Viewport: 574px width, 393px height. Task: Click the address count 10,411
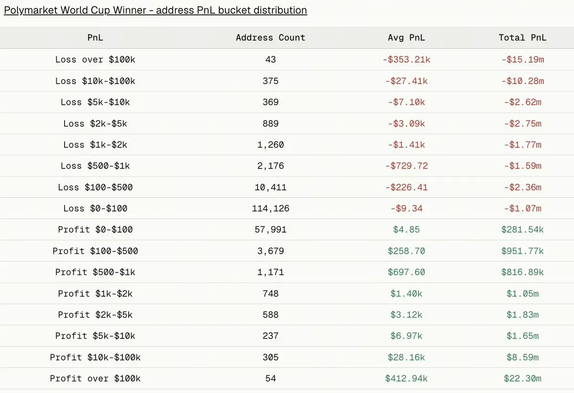pyautogui.click(x=270, y=187)
